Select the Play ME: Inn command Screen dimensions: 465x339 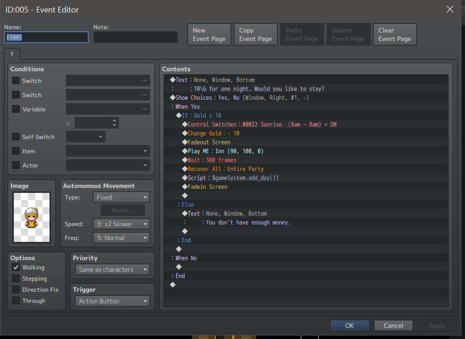tap(306, 151)
